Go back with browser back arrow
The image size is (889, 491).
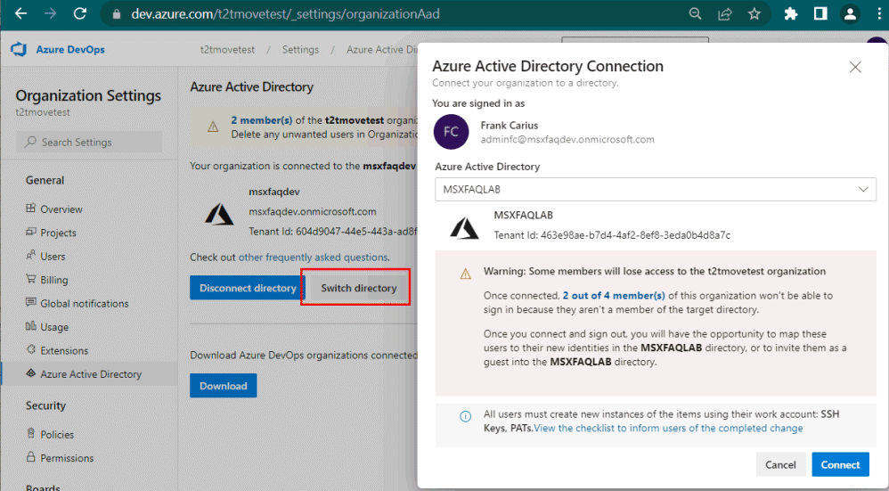click(x=21, y=13)
